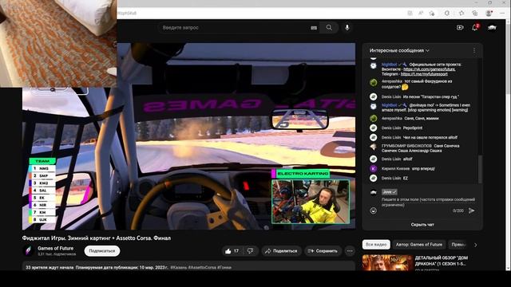Select the Все видео filter chip
Image resolution: width=511 pixels, height=287 pixels.
[x=376, y=245]
